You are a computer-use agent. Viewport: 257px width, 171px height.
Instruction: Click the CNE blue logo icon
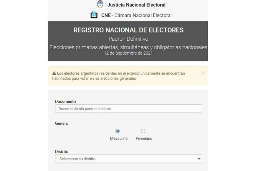[x=94, y=15]
